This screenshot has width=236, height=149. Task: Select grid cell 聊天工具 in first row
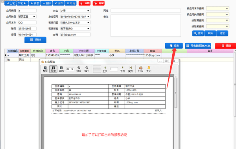point(24,55)
